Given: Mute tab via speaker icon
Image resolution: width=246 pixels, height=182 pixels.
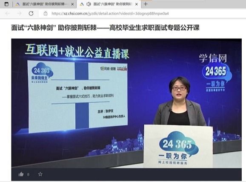Looking at the screenshot, I should (x=89, y=4).
